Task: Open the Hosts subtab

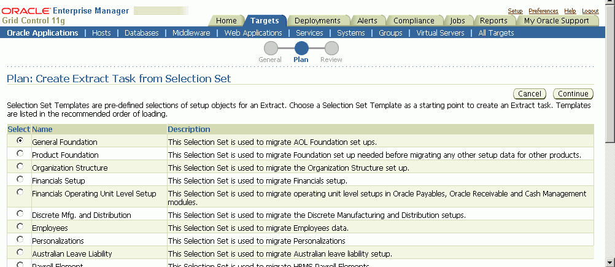Action: [x=101, y=33]
